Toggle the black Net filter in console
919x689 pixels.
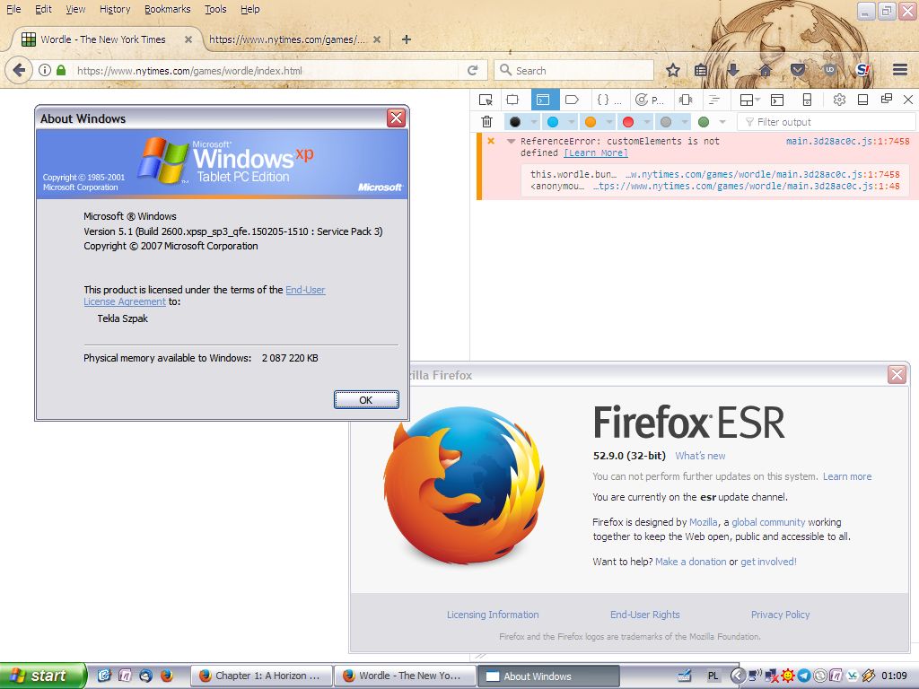click(x=515, y=122)
